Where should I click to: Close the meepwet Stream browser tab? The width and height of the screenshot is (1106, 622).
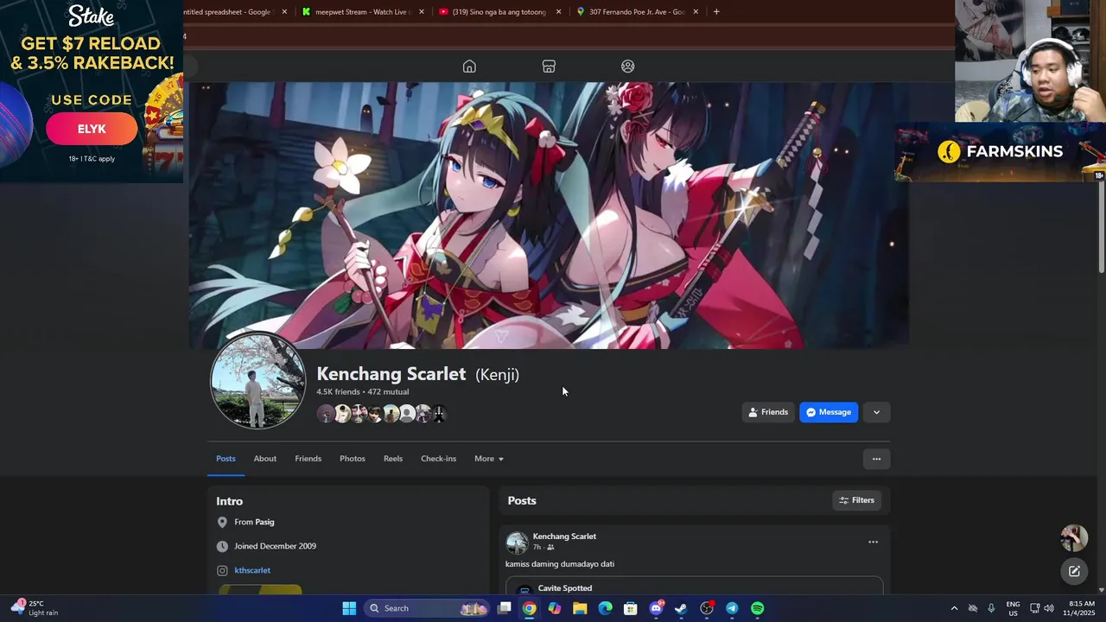(x=422, y=12)
